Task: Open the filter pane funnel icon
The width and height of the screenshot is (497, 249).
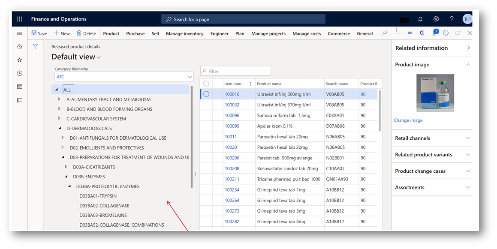Action: [36, 46]
